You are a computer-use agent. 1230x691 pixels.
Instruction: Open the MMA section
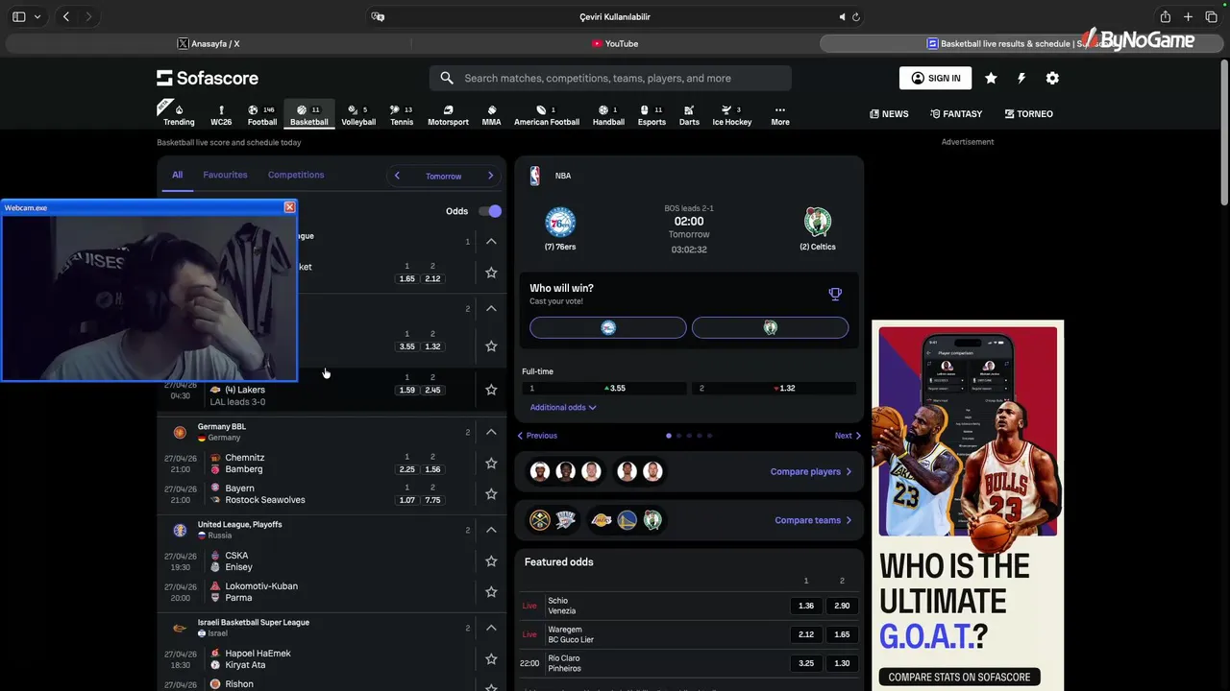(491, 115)
